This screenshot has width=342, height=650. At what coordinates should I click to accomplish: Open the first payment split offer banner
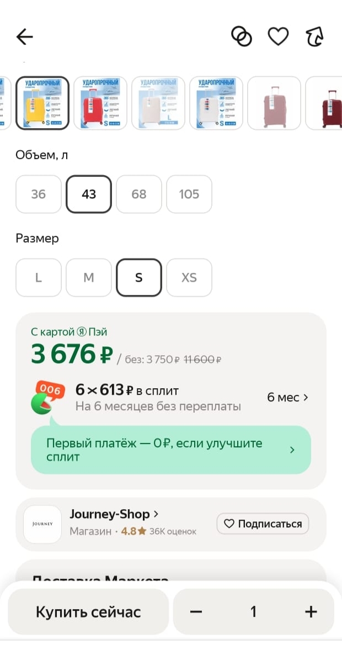pyautogui.click(x=171, y=450)
